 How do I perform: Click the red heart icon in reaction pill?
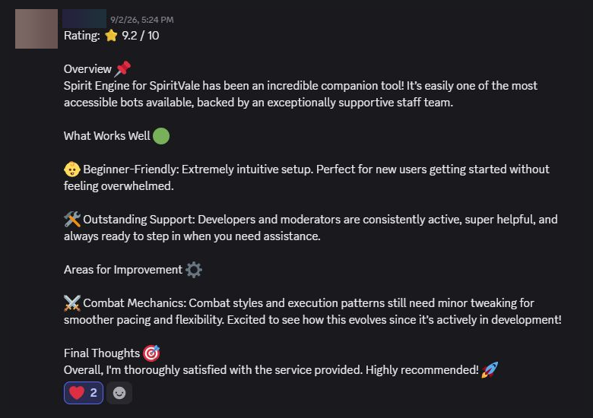(x=76, y=393)
